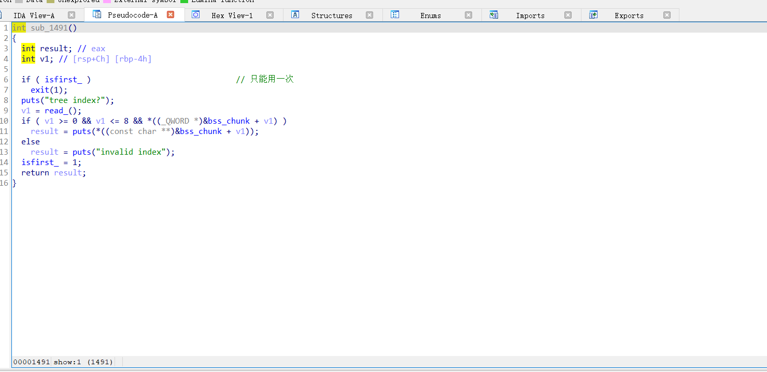Close the Hex View-1 tab

(x=270, y=15)
